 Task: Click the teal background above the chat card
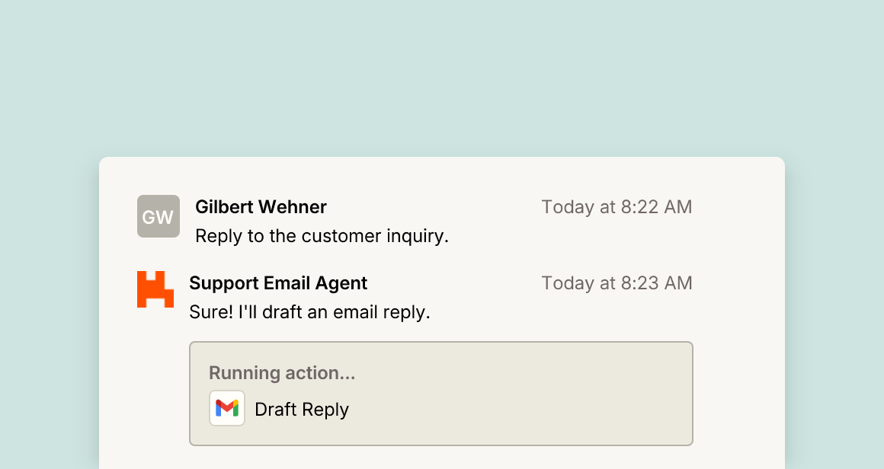coord(442,79)
